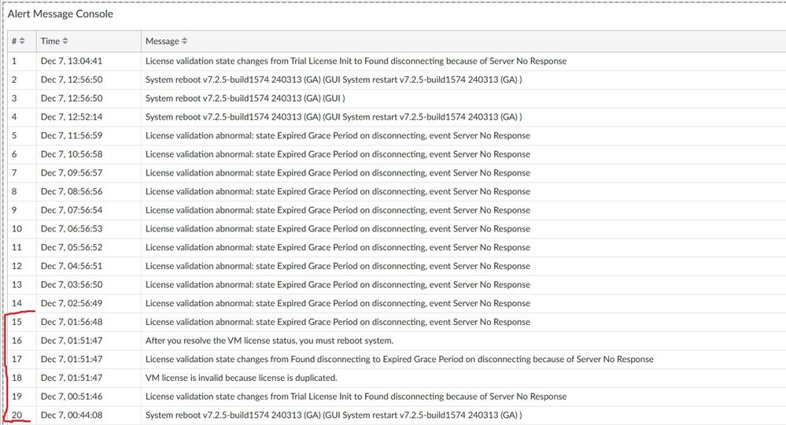Click the sort arrows beside # column
786x425 pixels.
(x=22, y=41)
